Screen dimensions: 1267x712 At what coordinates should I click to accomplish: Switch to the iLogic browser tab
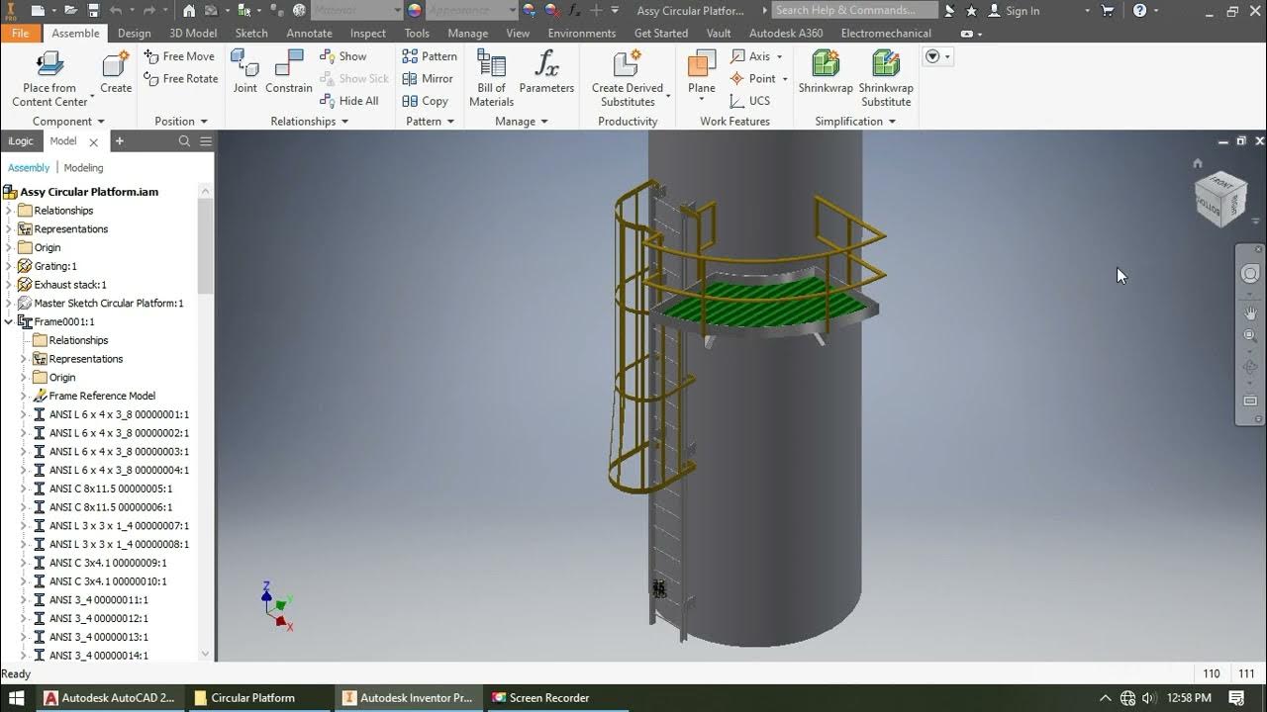tap(21, 141)
